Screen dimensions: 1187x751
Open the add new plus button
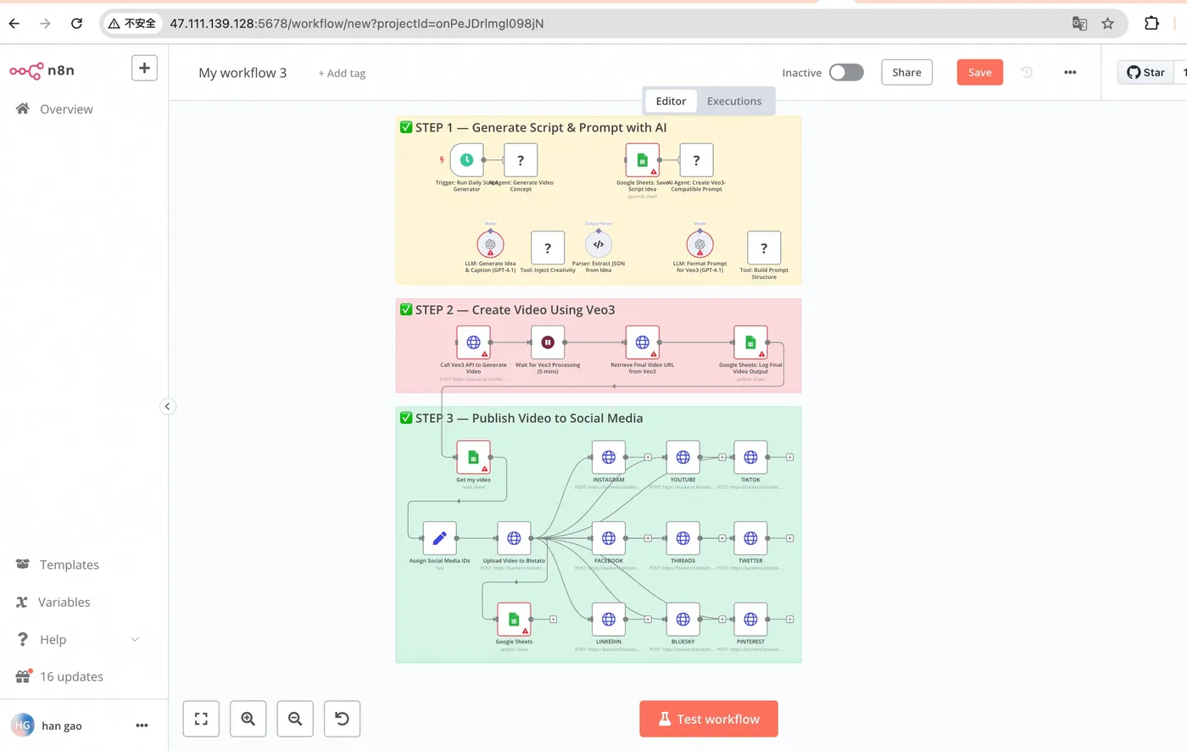pyautogui.click(x=144, y=68)
